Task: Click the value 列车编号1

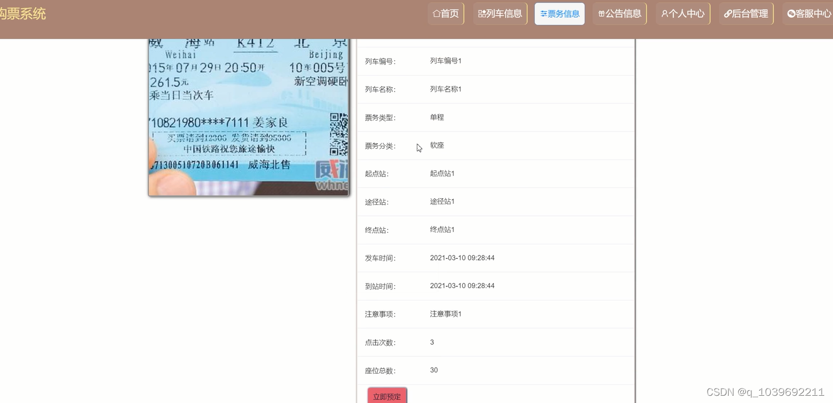Action: point(446,61)
